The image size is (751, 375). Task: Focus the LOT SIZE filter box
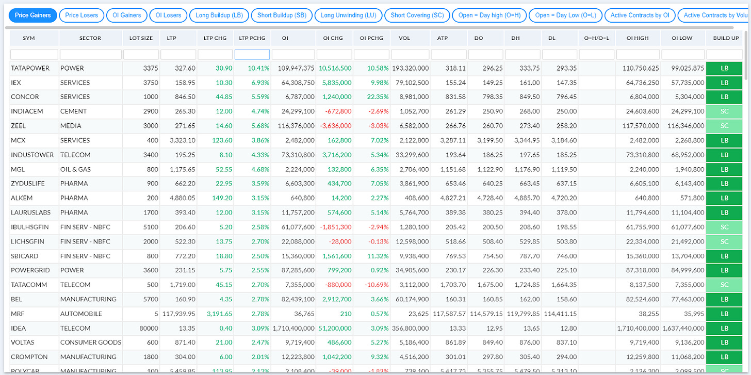click(x=141, y=54)
